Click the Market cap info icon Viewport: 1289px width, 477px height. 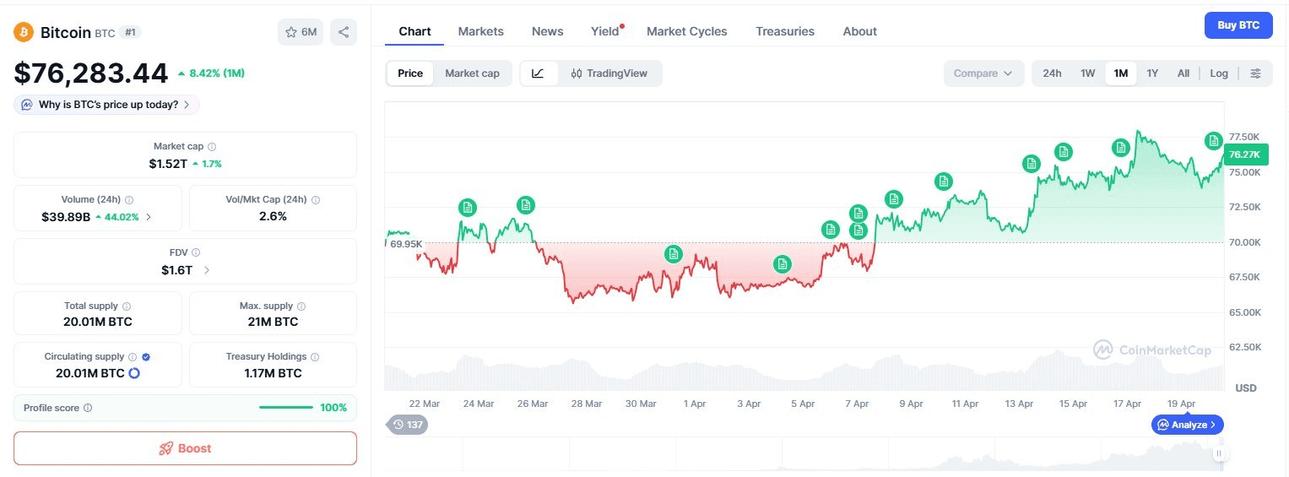coord(212,147)
